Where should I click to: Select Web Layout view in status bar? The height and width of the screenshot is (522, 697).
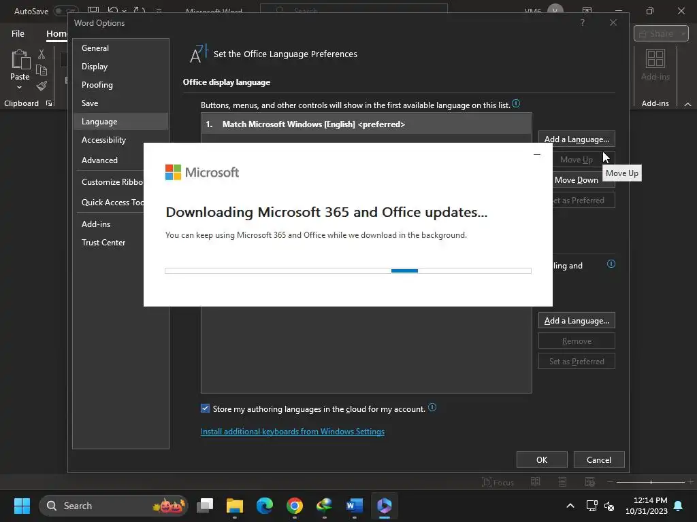[590, 482]
